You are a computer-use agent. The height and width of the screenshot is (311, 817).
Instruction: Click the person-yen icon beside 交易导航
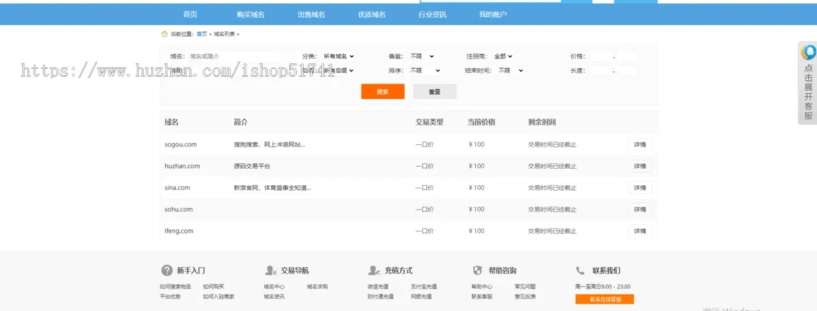click(271, 270)
